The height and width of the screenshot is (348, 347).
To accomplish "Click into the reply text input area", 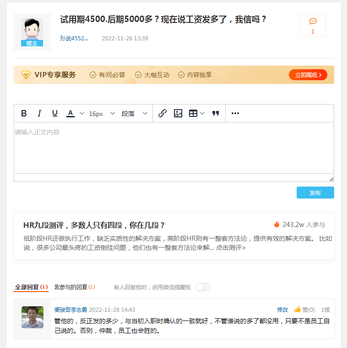I will tap(173, 148).
